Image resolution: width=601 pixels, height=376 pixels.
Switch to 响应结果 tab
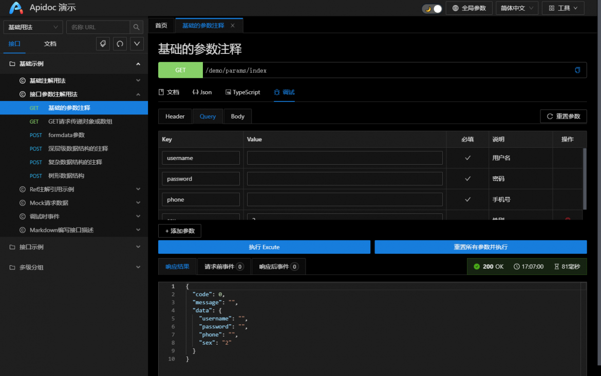point(177,267)
